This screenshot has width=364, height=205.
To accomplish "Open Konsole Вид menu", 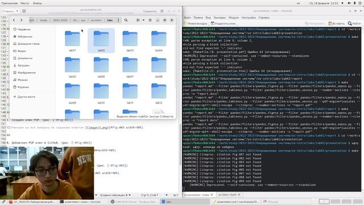I will 208,18.
